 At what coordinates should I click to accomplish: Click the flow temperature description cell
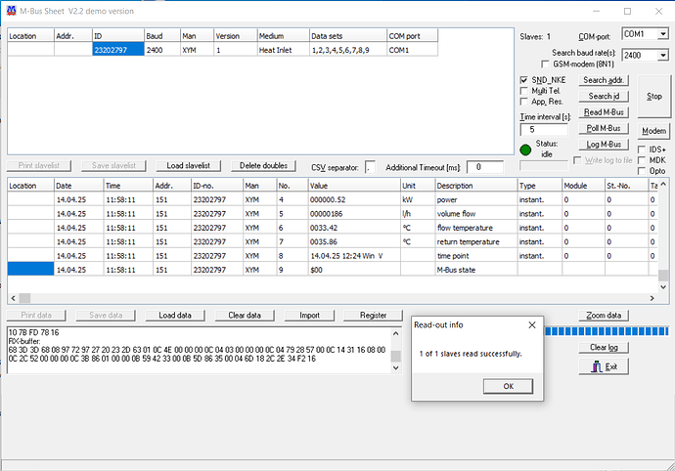[x=475, y=228]
